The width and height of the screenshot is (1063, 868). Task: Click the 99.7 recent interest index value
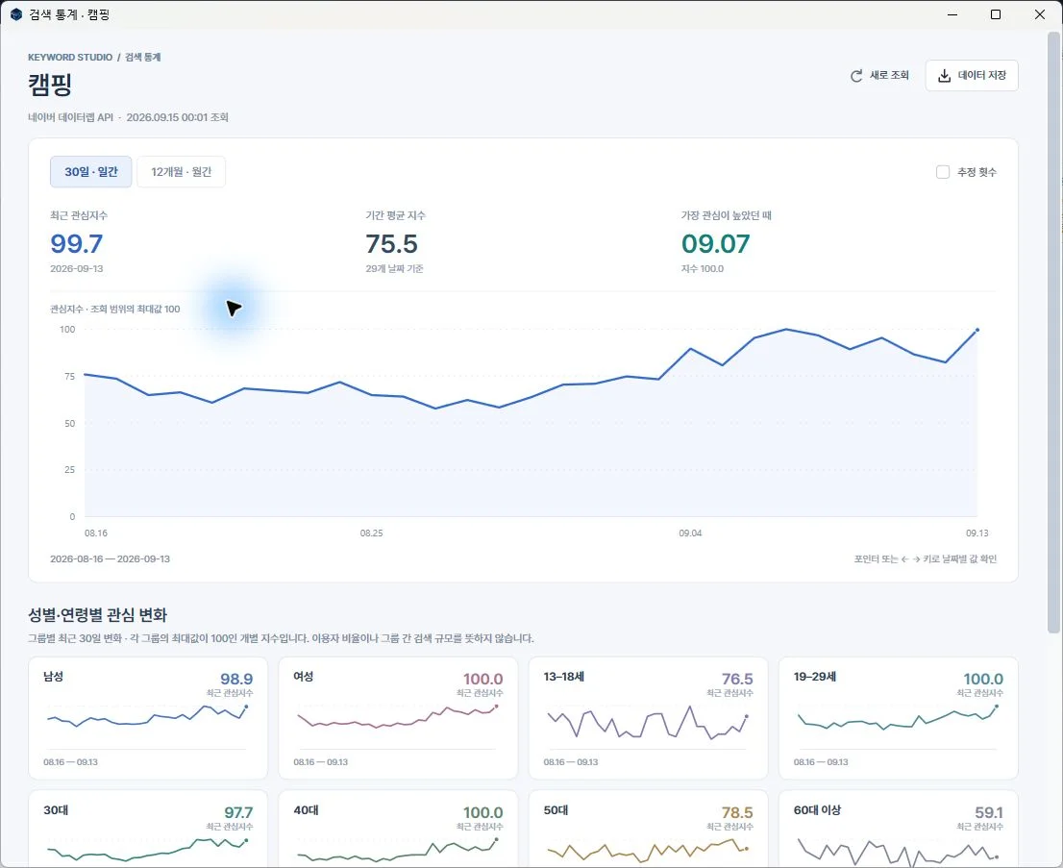[x=77, y=243]
